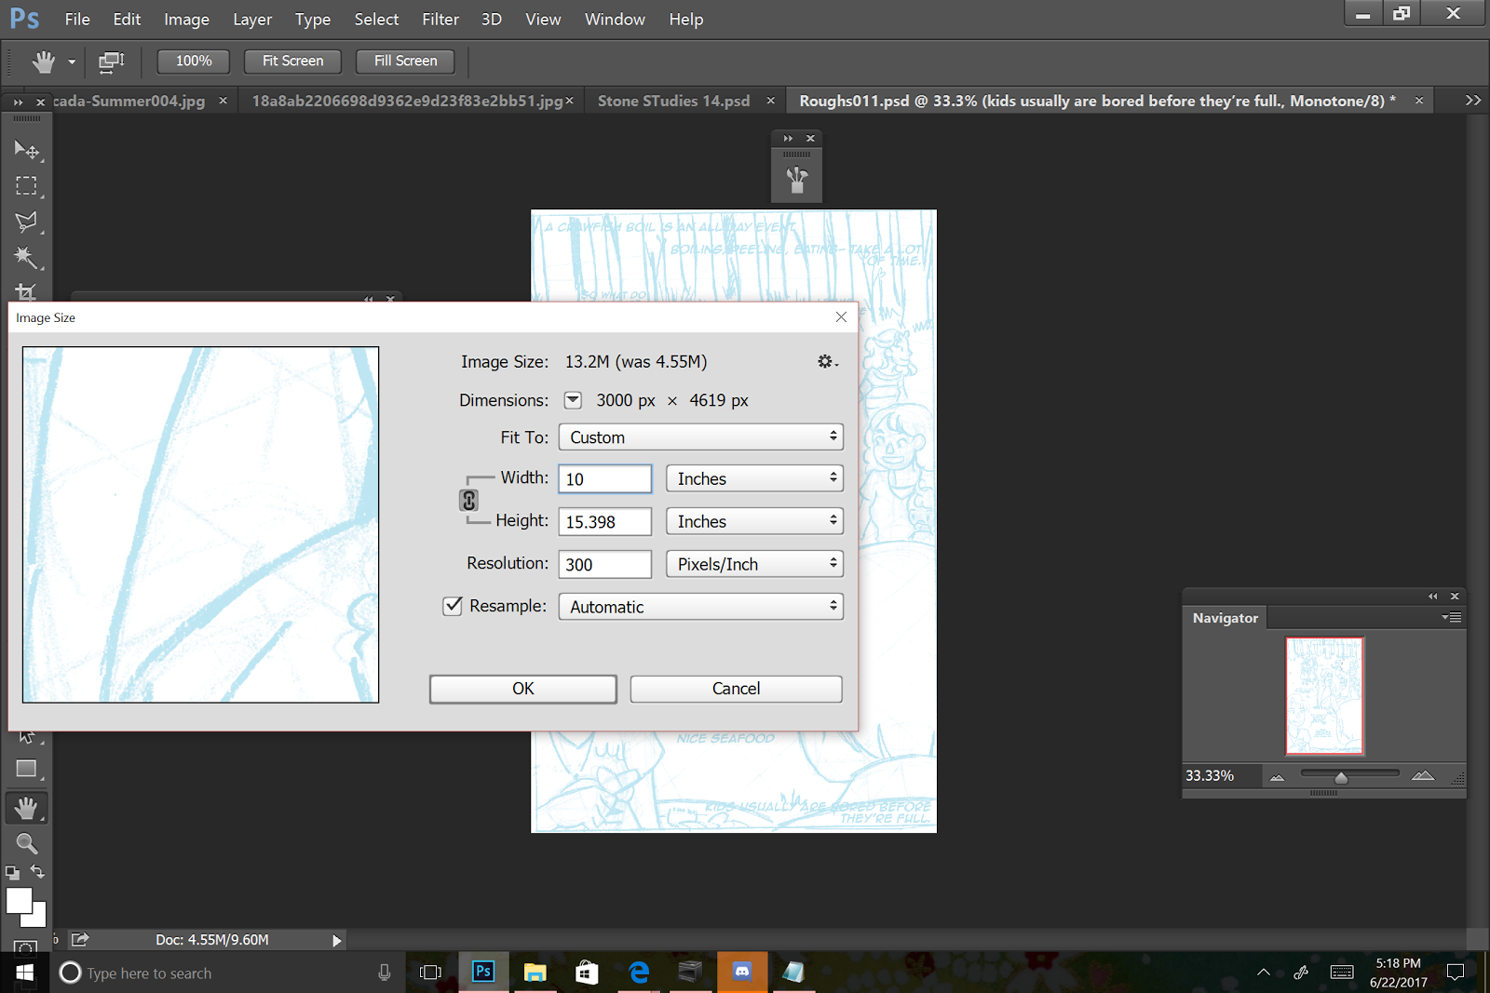Switch to the Stone STudies 14.psd tab

673,101
